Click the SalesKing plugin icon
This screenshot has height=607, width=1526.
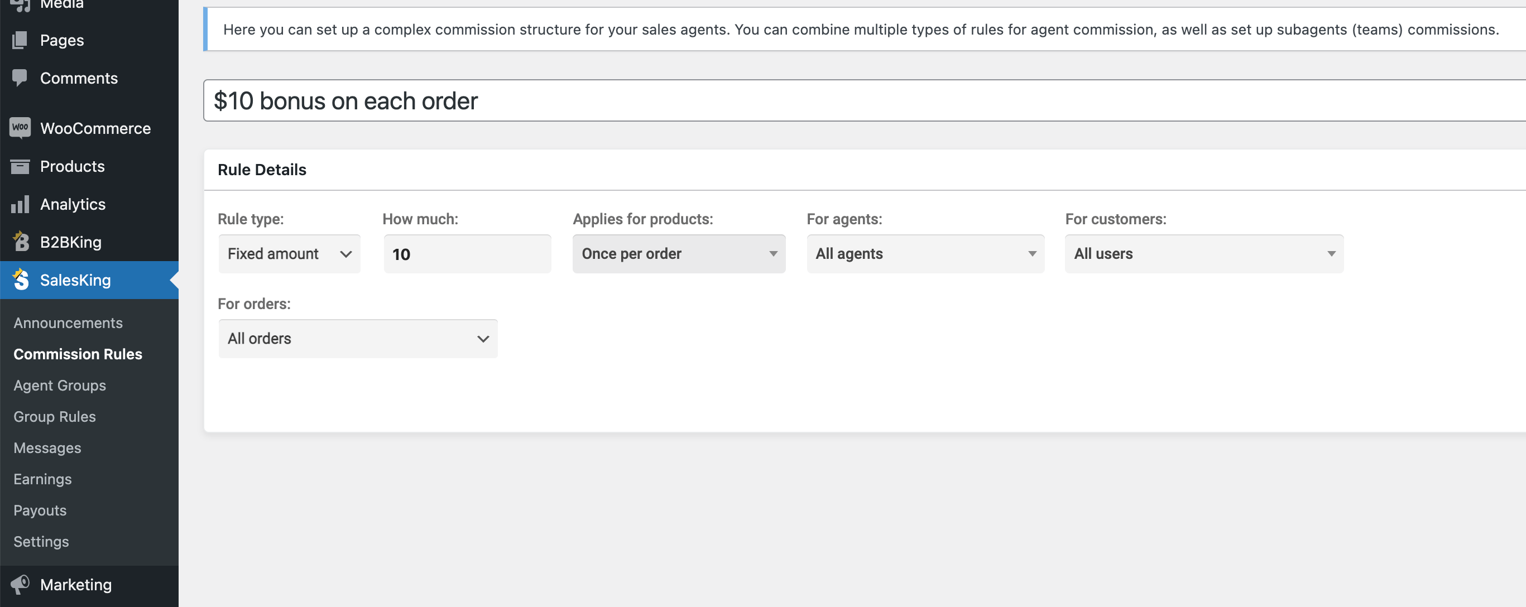[20, 280]
